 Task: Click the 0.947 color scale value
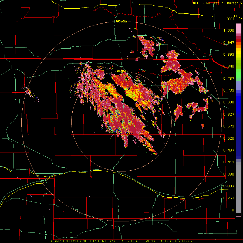point(229,42)
